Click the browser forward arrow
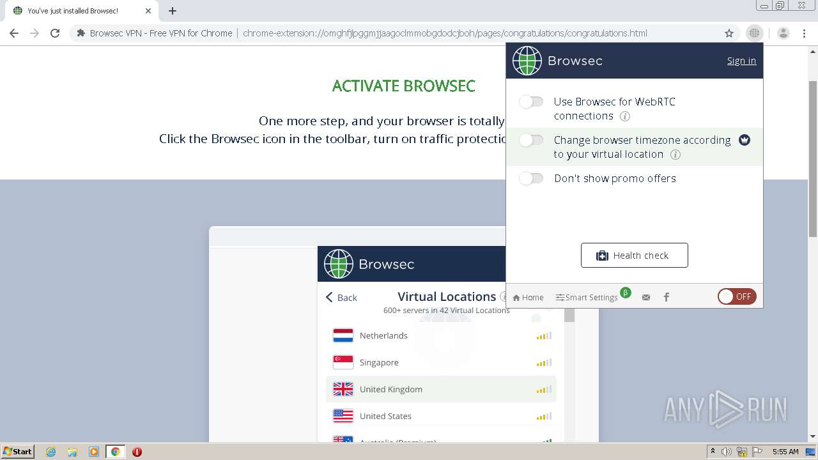Screen dimensions: 818x460 click(35, 33)
